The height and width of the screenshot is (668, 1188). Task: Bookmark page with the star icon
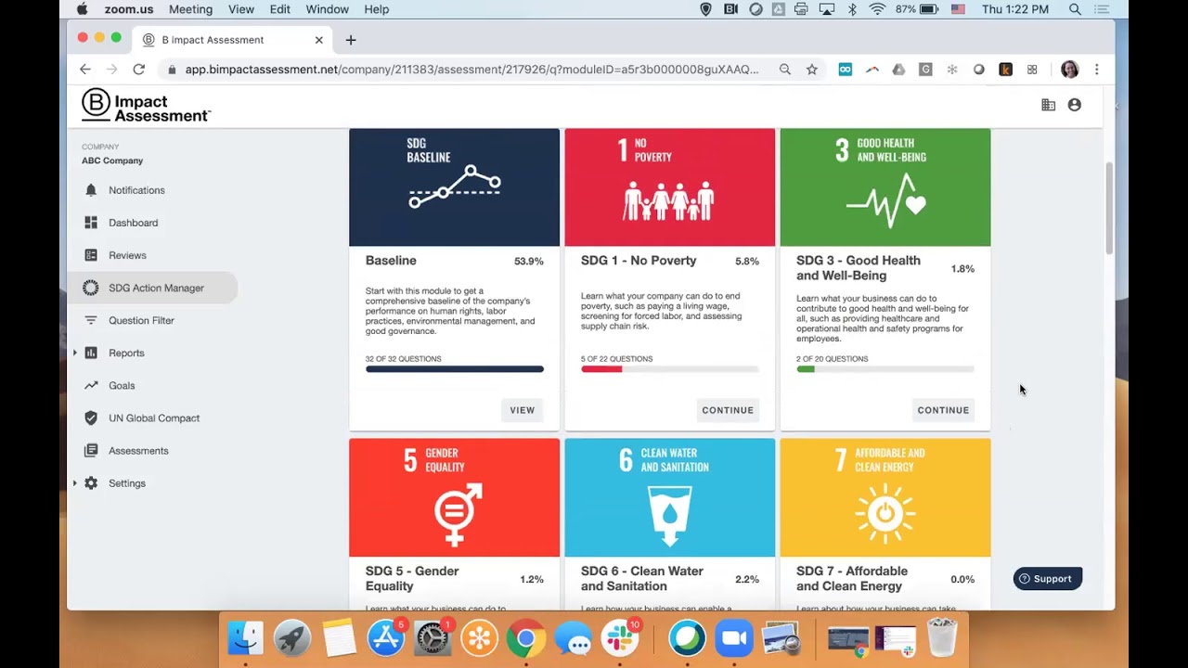click(x=811, y=70)
